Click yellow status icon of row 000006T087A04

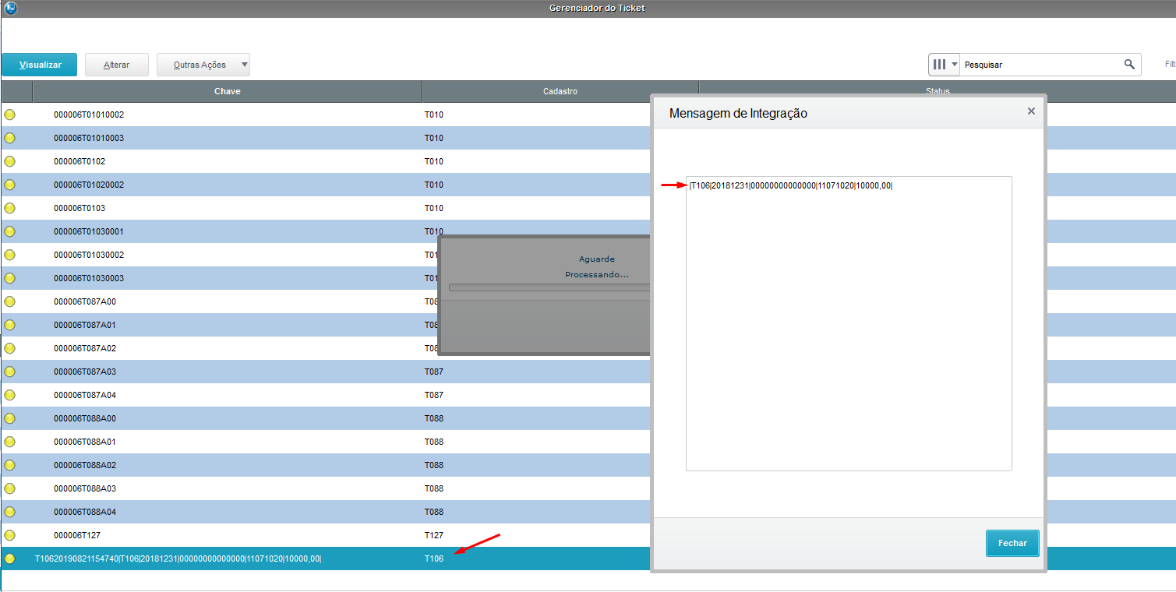point(10,395)
